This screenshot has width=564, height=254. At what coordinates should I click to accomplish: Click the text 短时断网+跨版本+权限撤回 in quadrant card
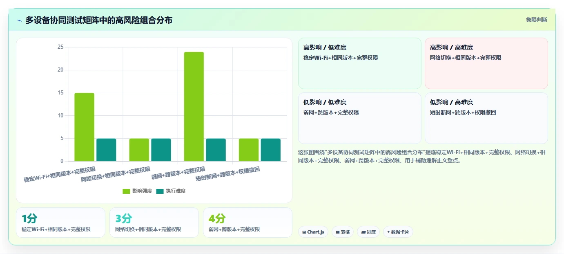(463, 113)
